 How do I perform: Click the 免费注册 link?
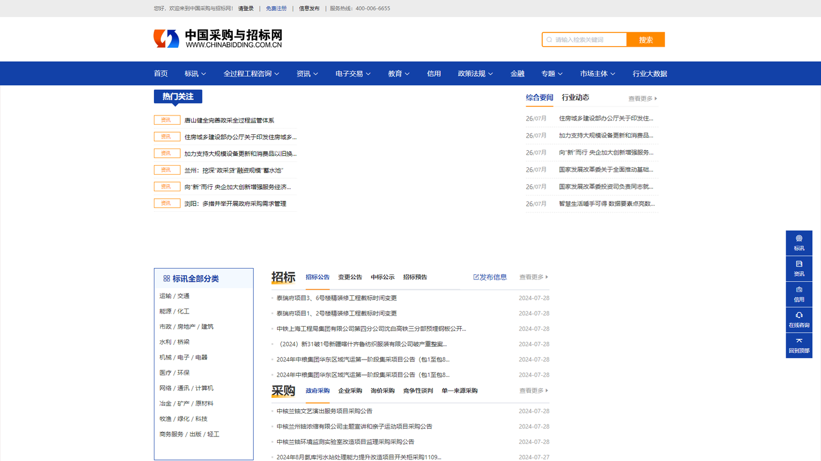(277, 9)
